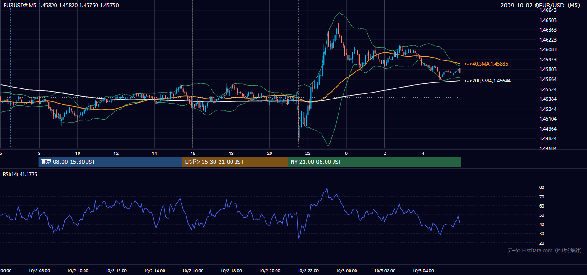Click the 10/3 00:00 bottom time label
Screen dimensions: 587x275
coord(346,270)
